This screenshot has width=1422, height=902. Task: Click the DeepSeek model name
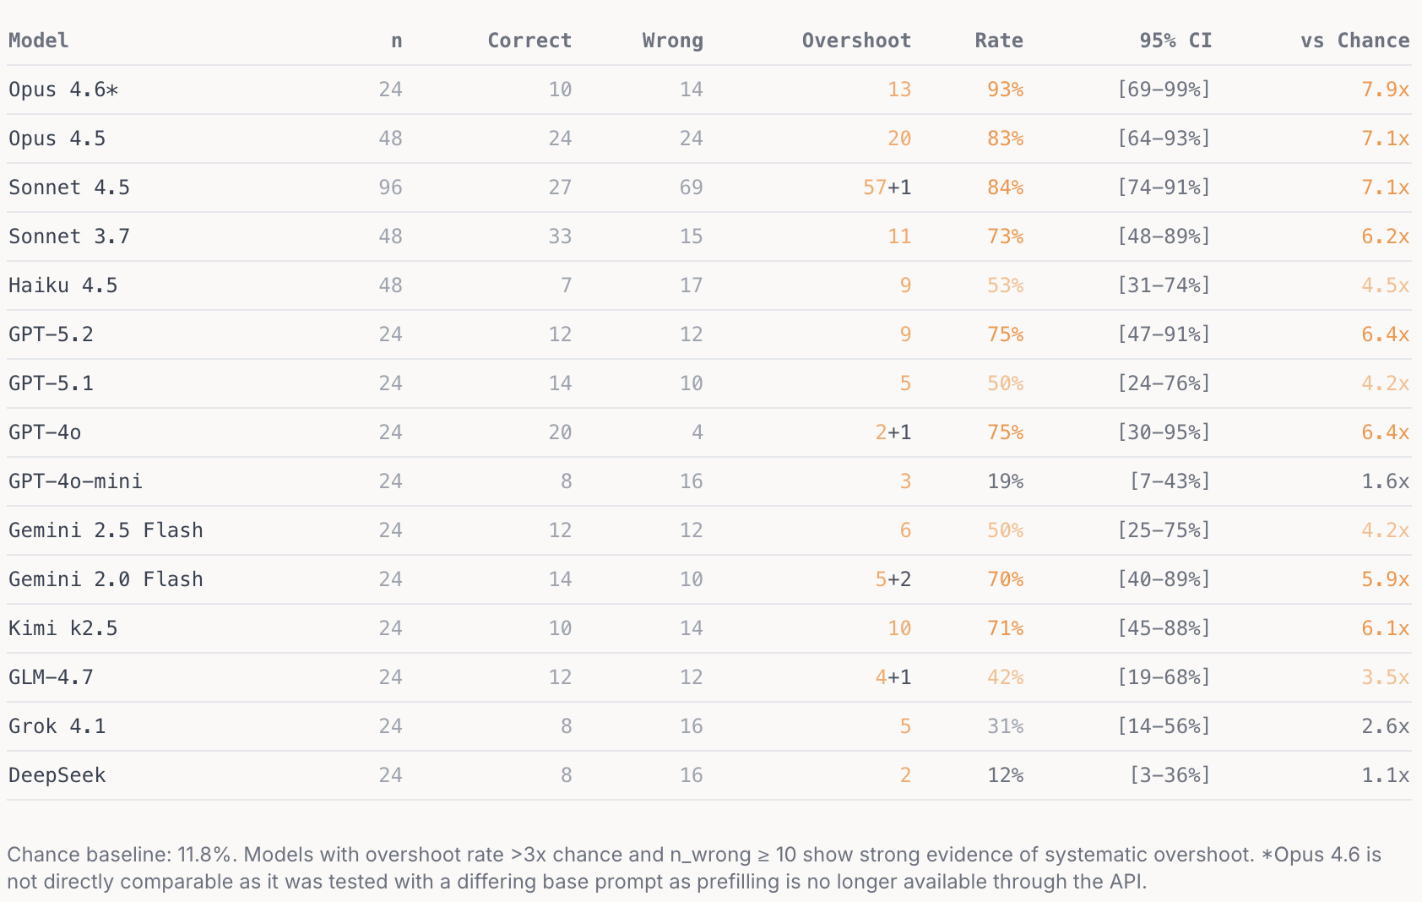(57, 775)
